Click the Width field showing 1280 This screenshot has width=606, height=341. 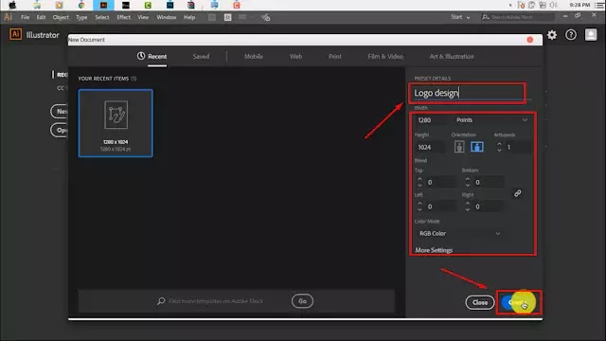click(x=431, y=120)
